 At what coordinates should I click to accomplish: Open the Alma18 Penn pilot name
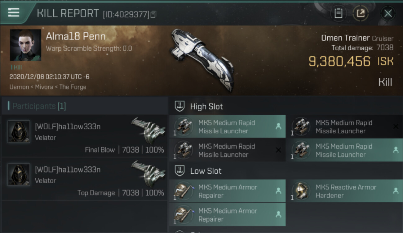[x=76, y=37]
